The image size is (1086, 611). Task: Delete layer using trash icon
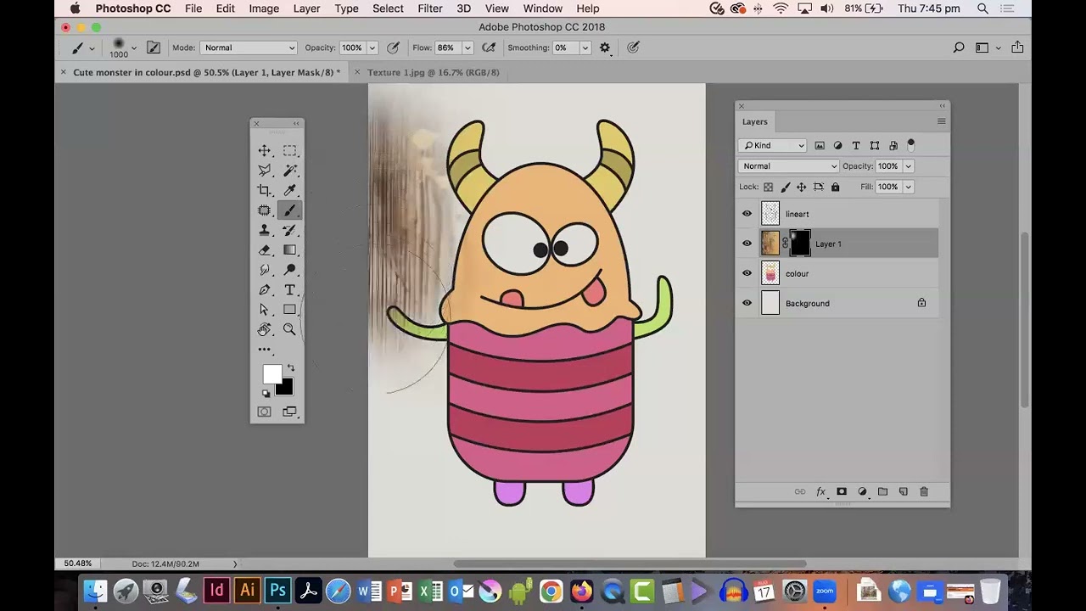924,491
